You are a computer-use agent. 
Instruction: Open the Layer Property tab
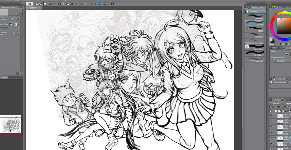click(x=286, y=48)
